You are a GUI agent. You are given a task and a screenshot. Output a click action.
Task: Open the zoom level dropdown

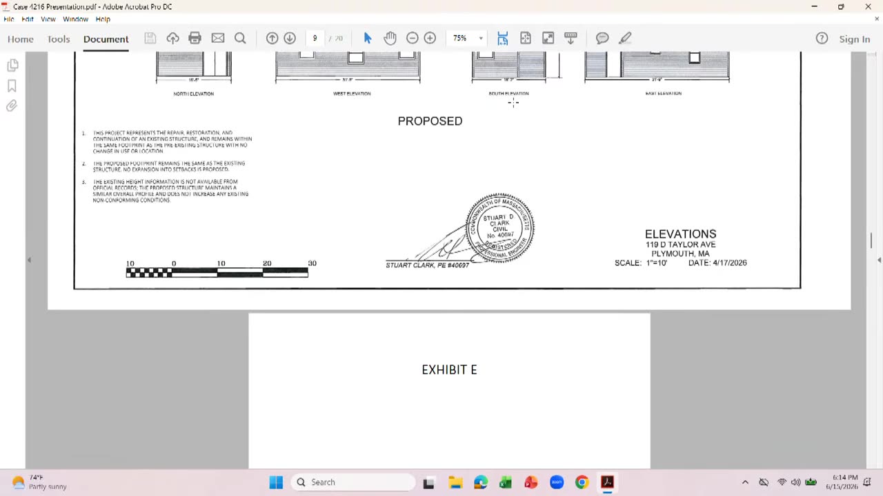pos(480,38)
